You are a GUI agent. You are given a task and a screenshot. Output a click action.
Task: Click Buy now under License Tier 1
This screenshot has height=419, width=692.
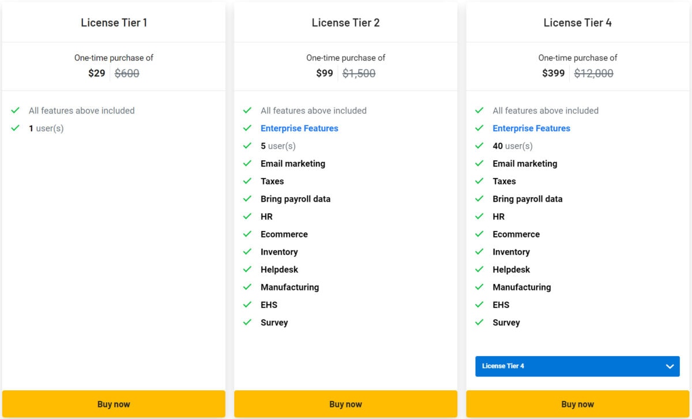[x=114, y=404]
